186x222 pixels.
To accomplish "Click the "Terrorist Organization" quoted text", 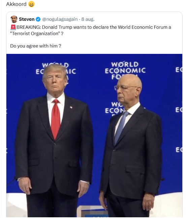I will click(35, 34).
